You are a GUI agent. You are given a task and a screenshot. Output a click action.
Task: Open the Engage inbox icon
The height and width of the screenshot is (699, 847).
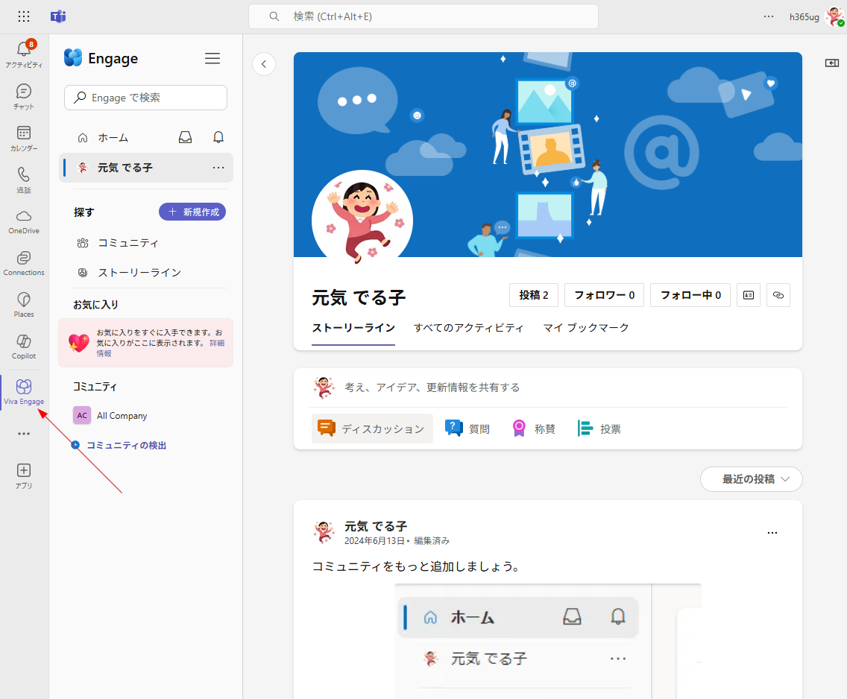185,137
